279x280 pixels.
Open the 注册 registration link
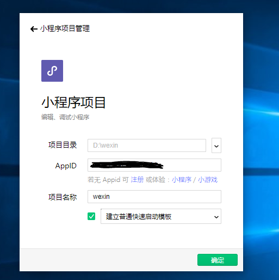[x=137, y=180]
